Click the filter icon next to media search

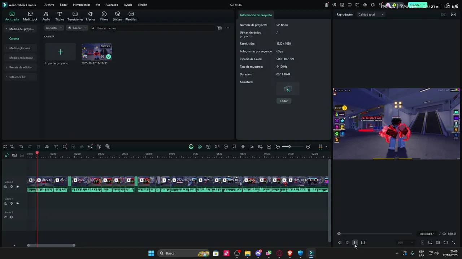219,28
